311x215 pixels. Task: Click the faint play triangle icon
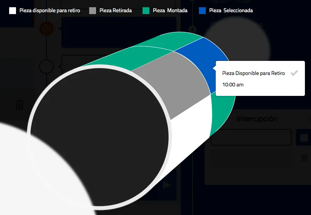pyautogui.click(x=167, y=185)
